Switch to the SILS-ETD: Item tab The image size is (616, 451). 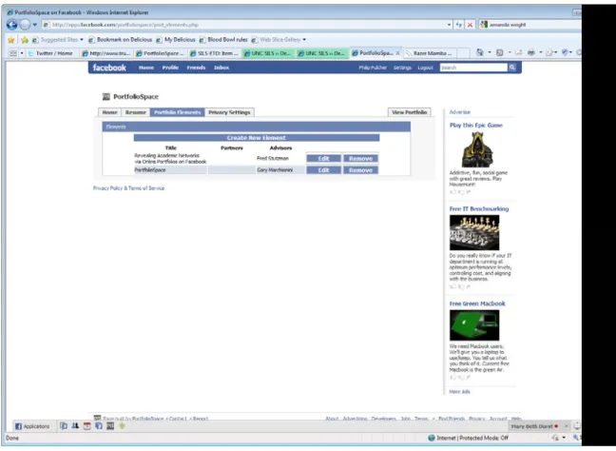point(214,53)
